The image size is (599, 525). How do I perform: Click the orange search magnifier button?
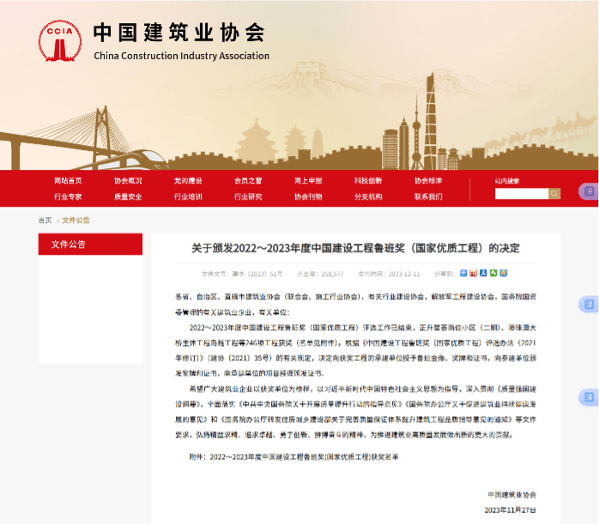554,194
